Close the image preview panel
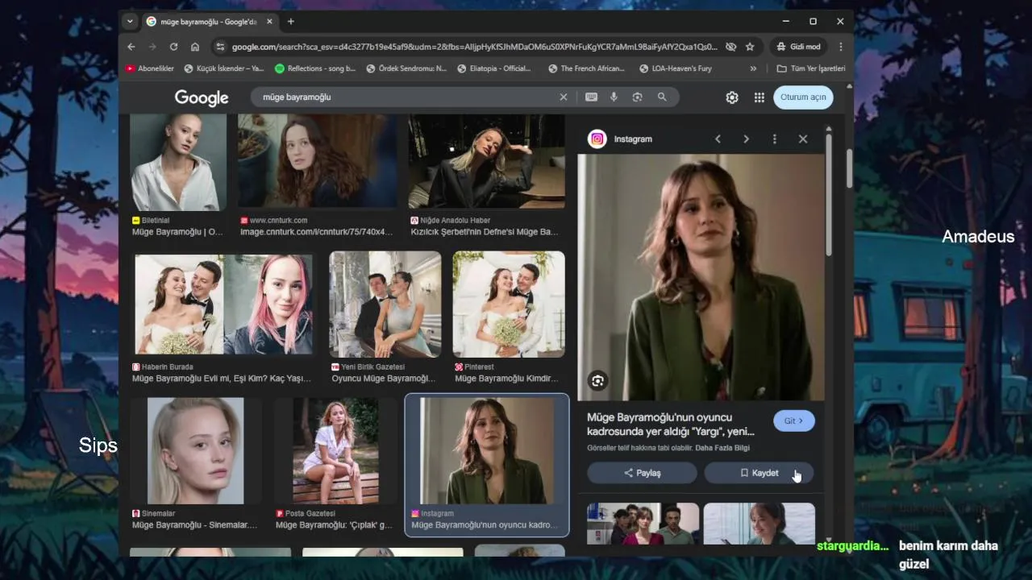 [803, 139]
